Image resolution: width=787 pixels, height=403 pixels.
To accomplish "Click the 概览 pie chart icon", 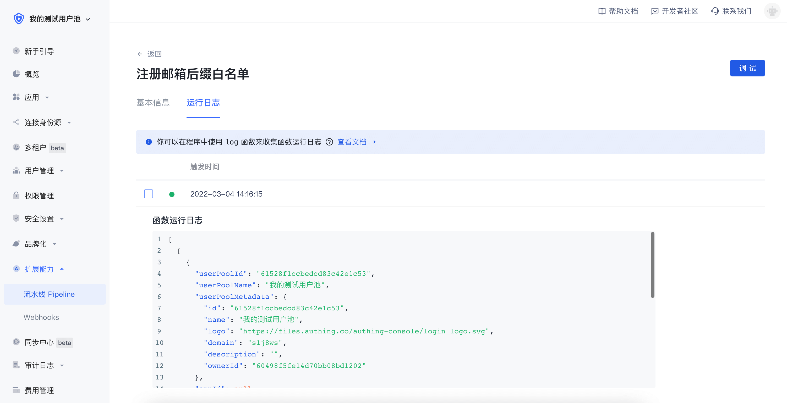I will pyautogui.click(x=16, y=74).
